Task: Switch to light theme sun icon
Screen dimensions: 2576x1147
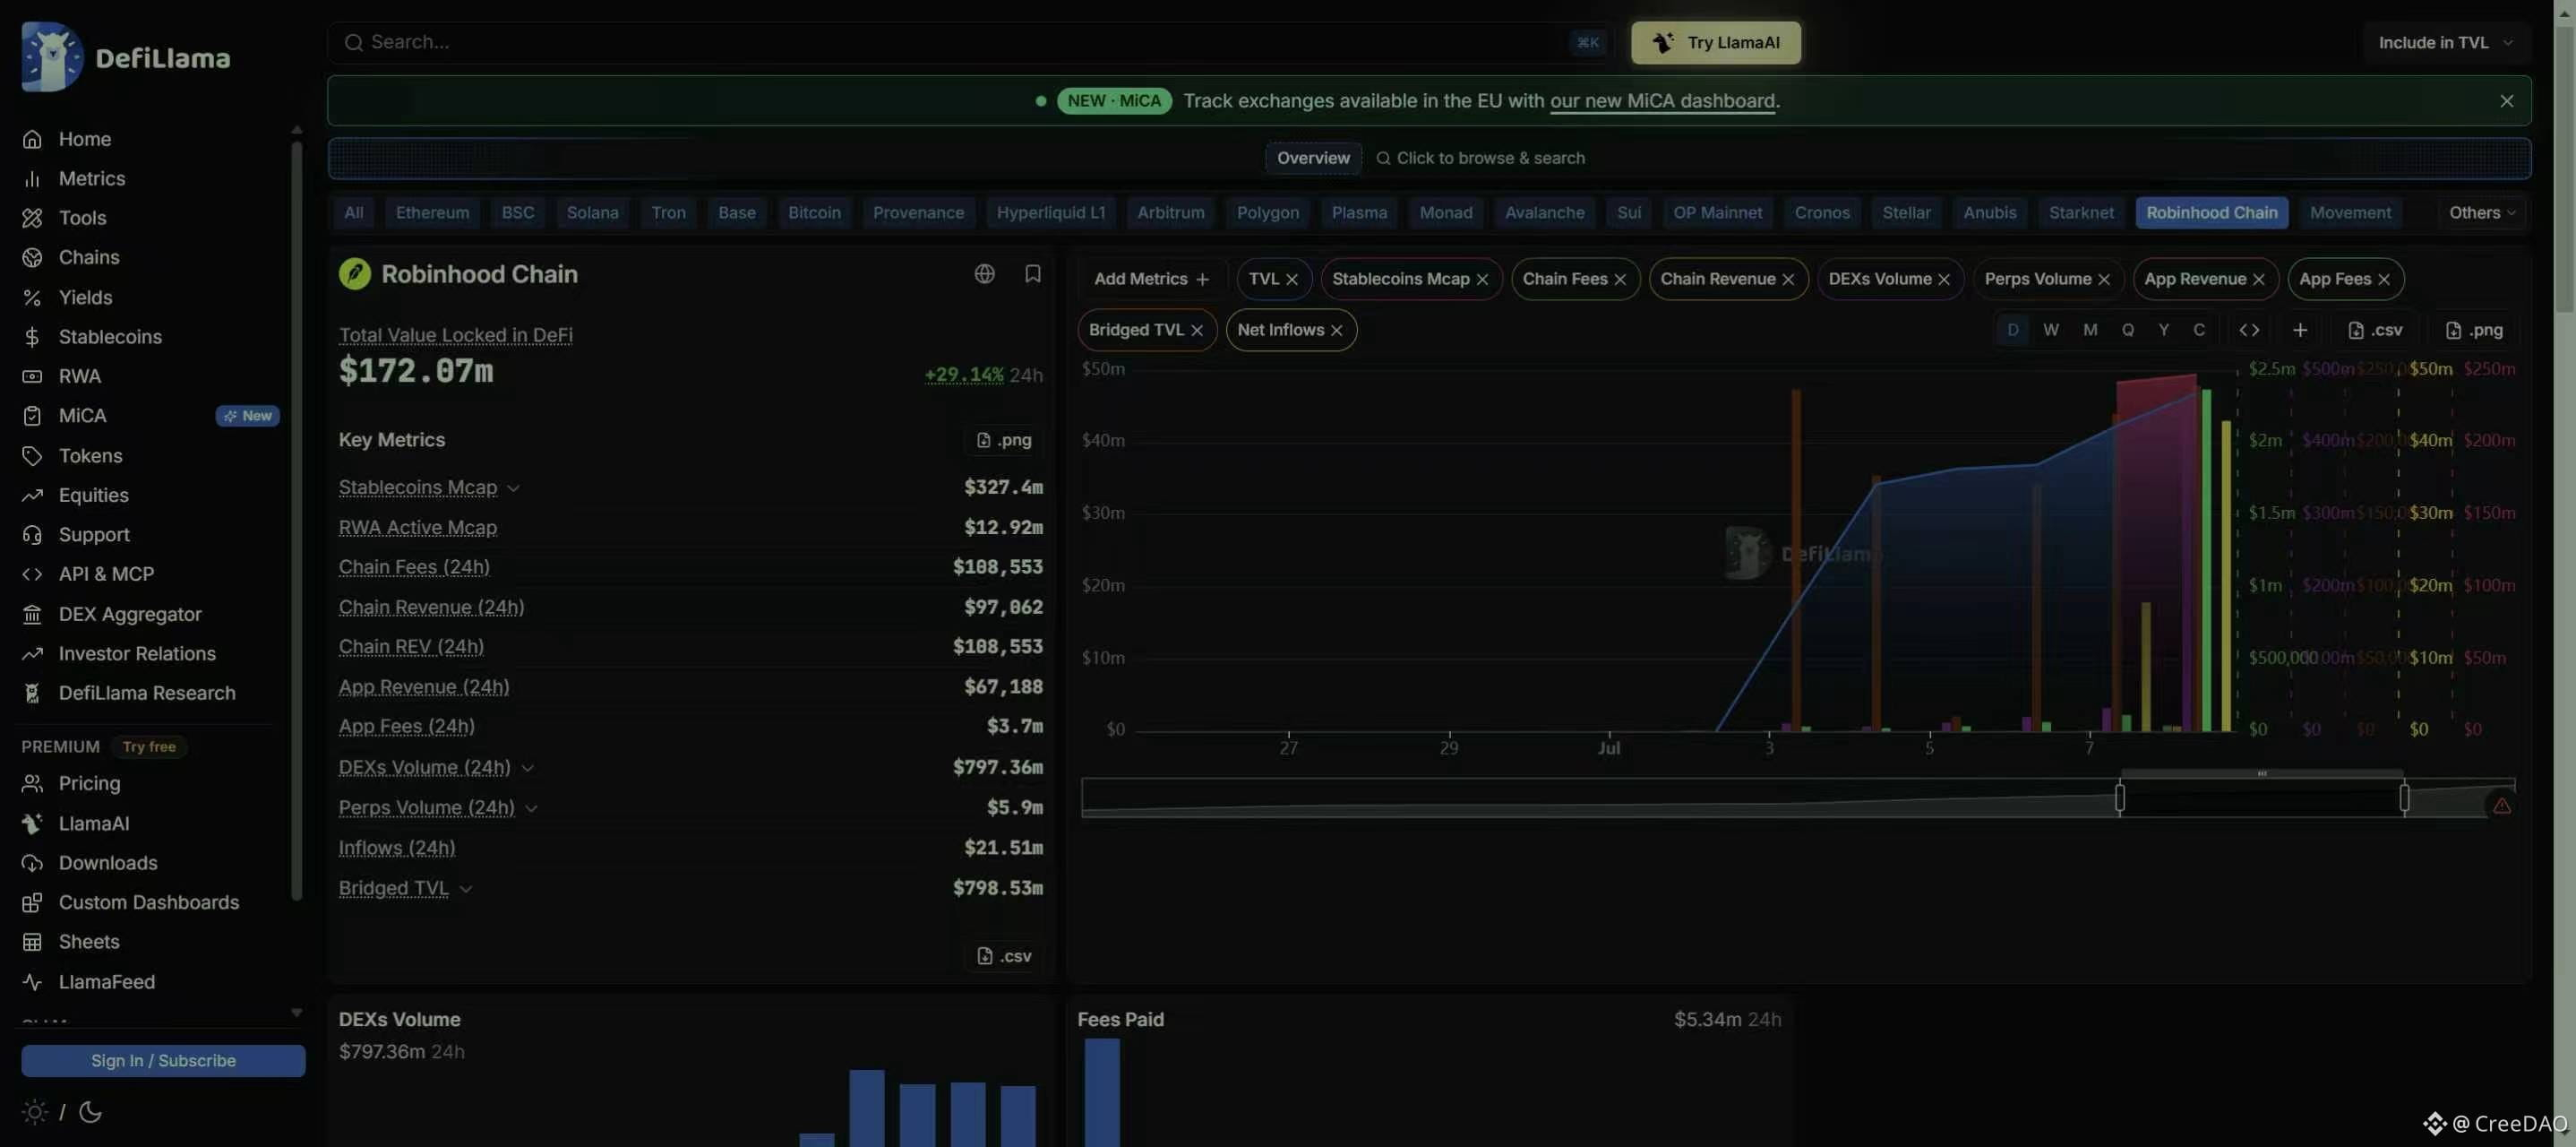Action: click(34, 1112)
